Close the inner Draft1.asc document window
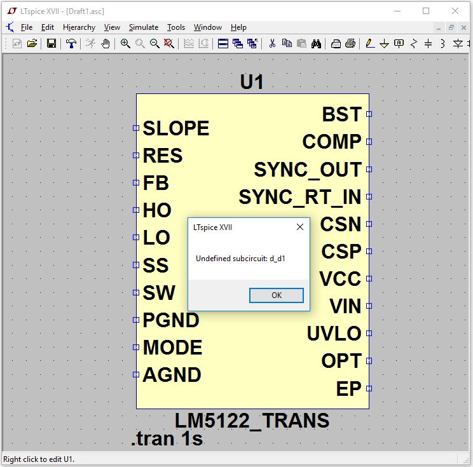 463,28
